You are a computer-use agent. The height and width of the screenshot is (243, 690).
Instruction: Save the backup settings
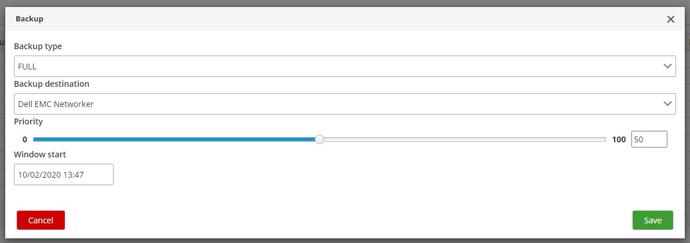tap(652, 220)
